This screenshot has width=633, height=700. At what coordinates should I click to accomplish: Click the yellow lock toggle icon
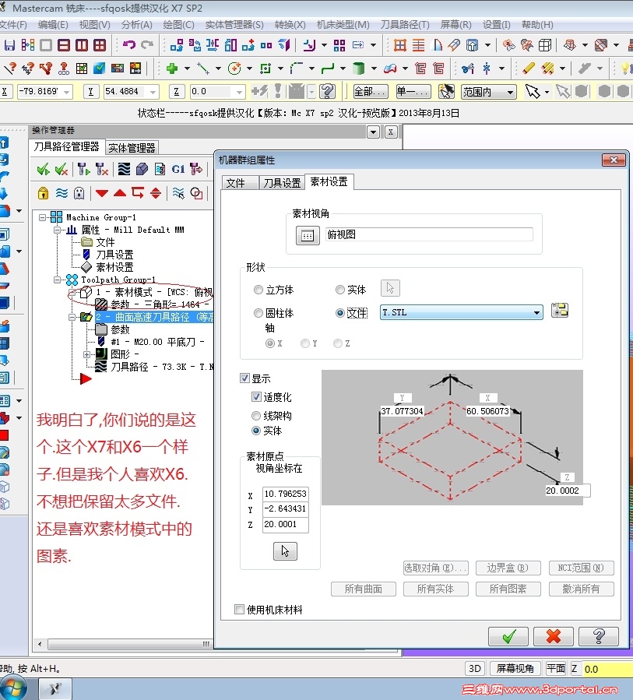click(43, 193)
